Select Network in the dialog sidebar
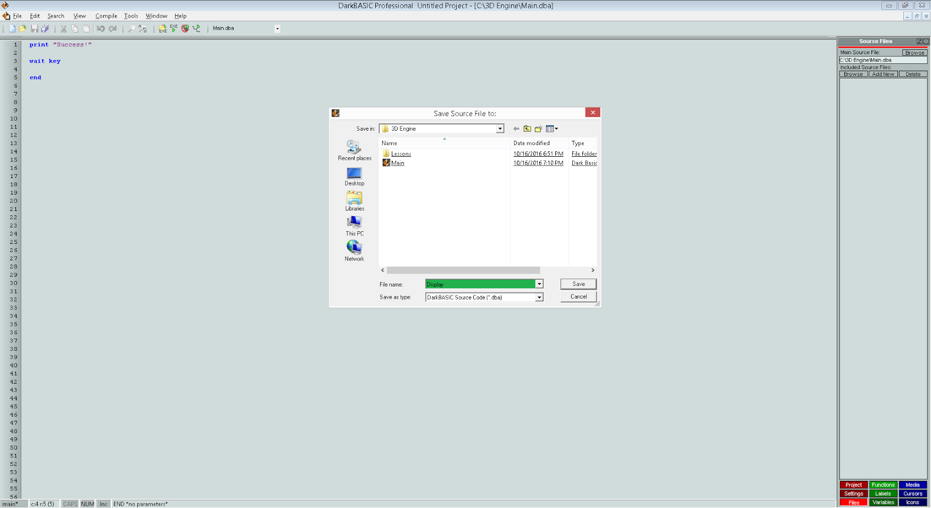The height and width of the screenshot is (508, 931). [x=355, y=251]
